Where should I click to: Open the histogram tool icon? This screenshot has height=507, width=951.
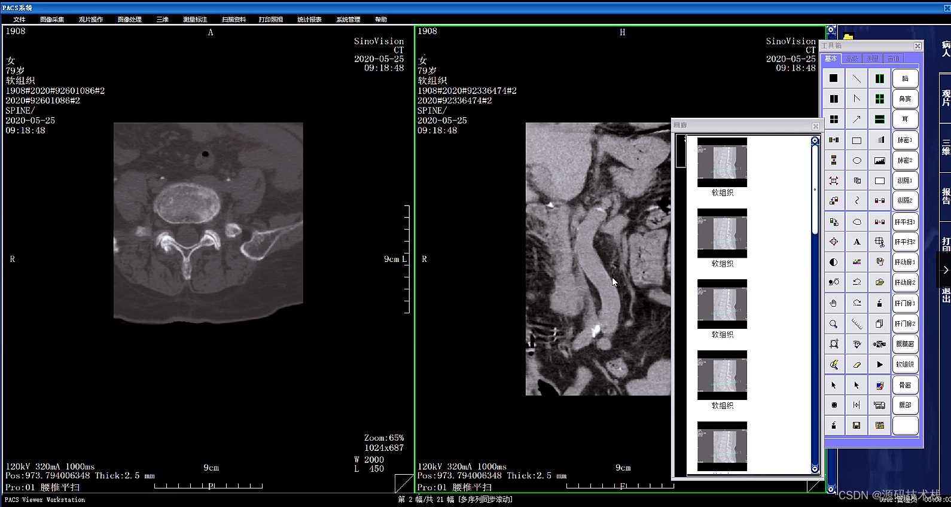coord(879,160)
